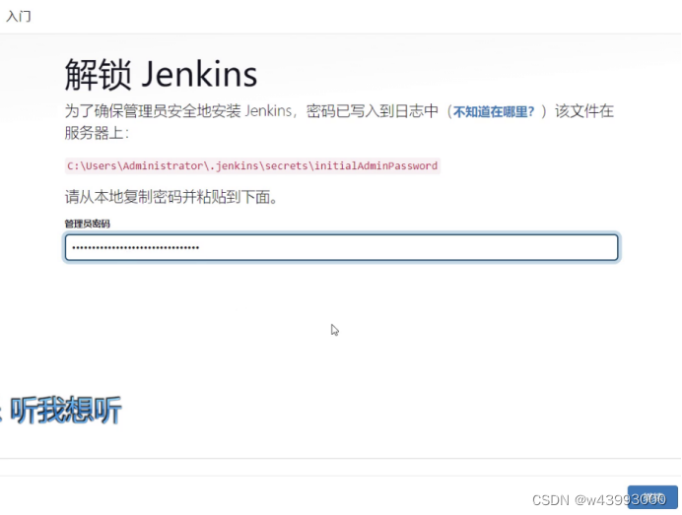
Task: Click the '入门' header title
Action: tap(19, 17)
